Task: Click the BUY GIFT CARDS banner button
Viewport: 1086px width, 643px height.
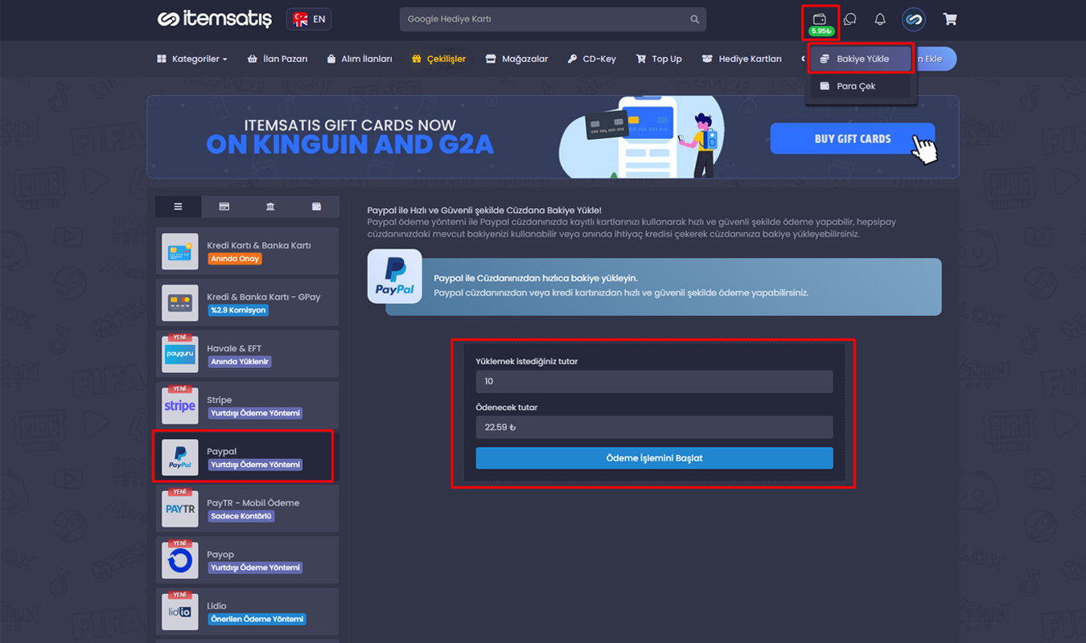Action: 853,138
